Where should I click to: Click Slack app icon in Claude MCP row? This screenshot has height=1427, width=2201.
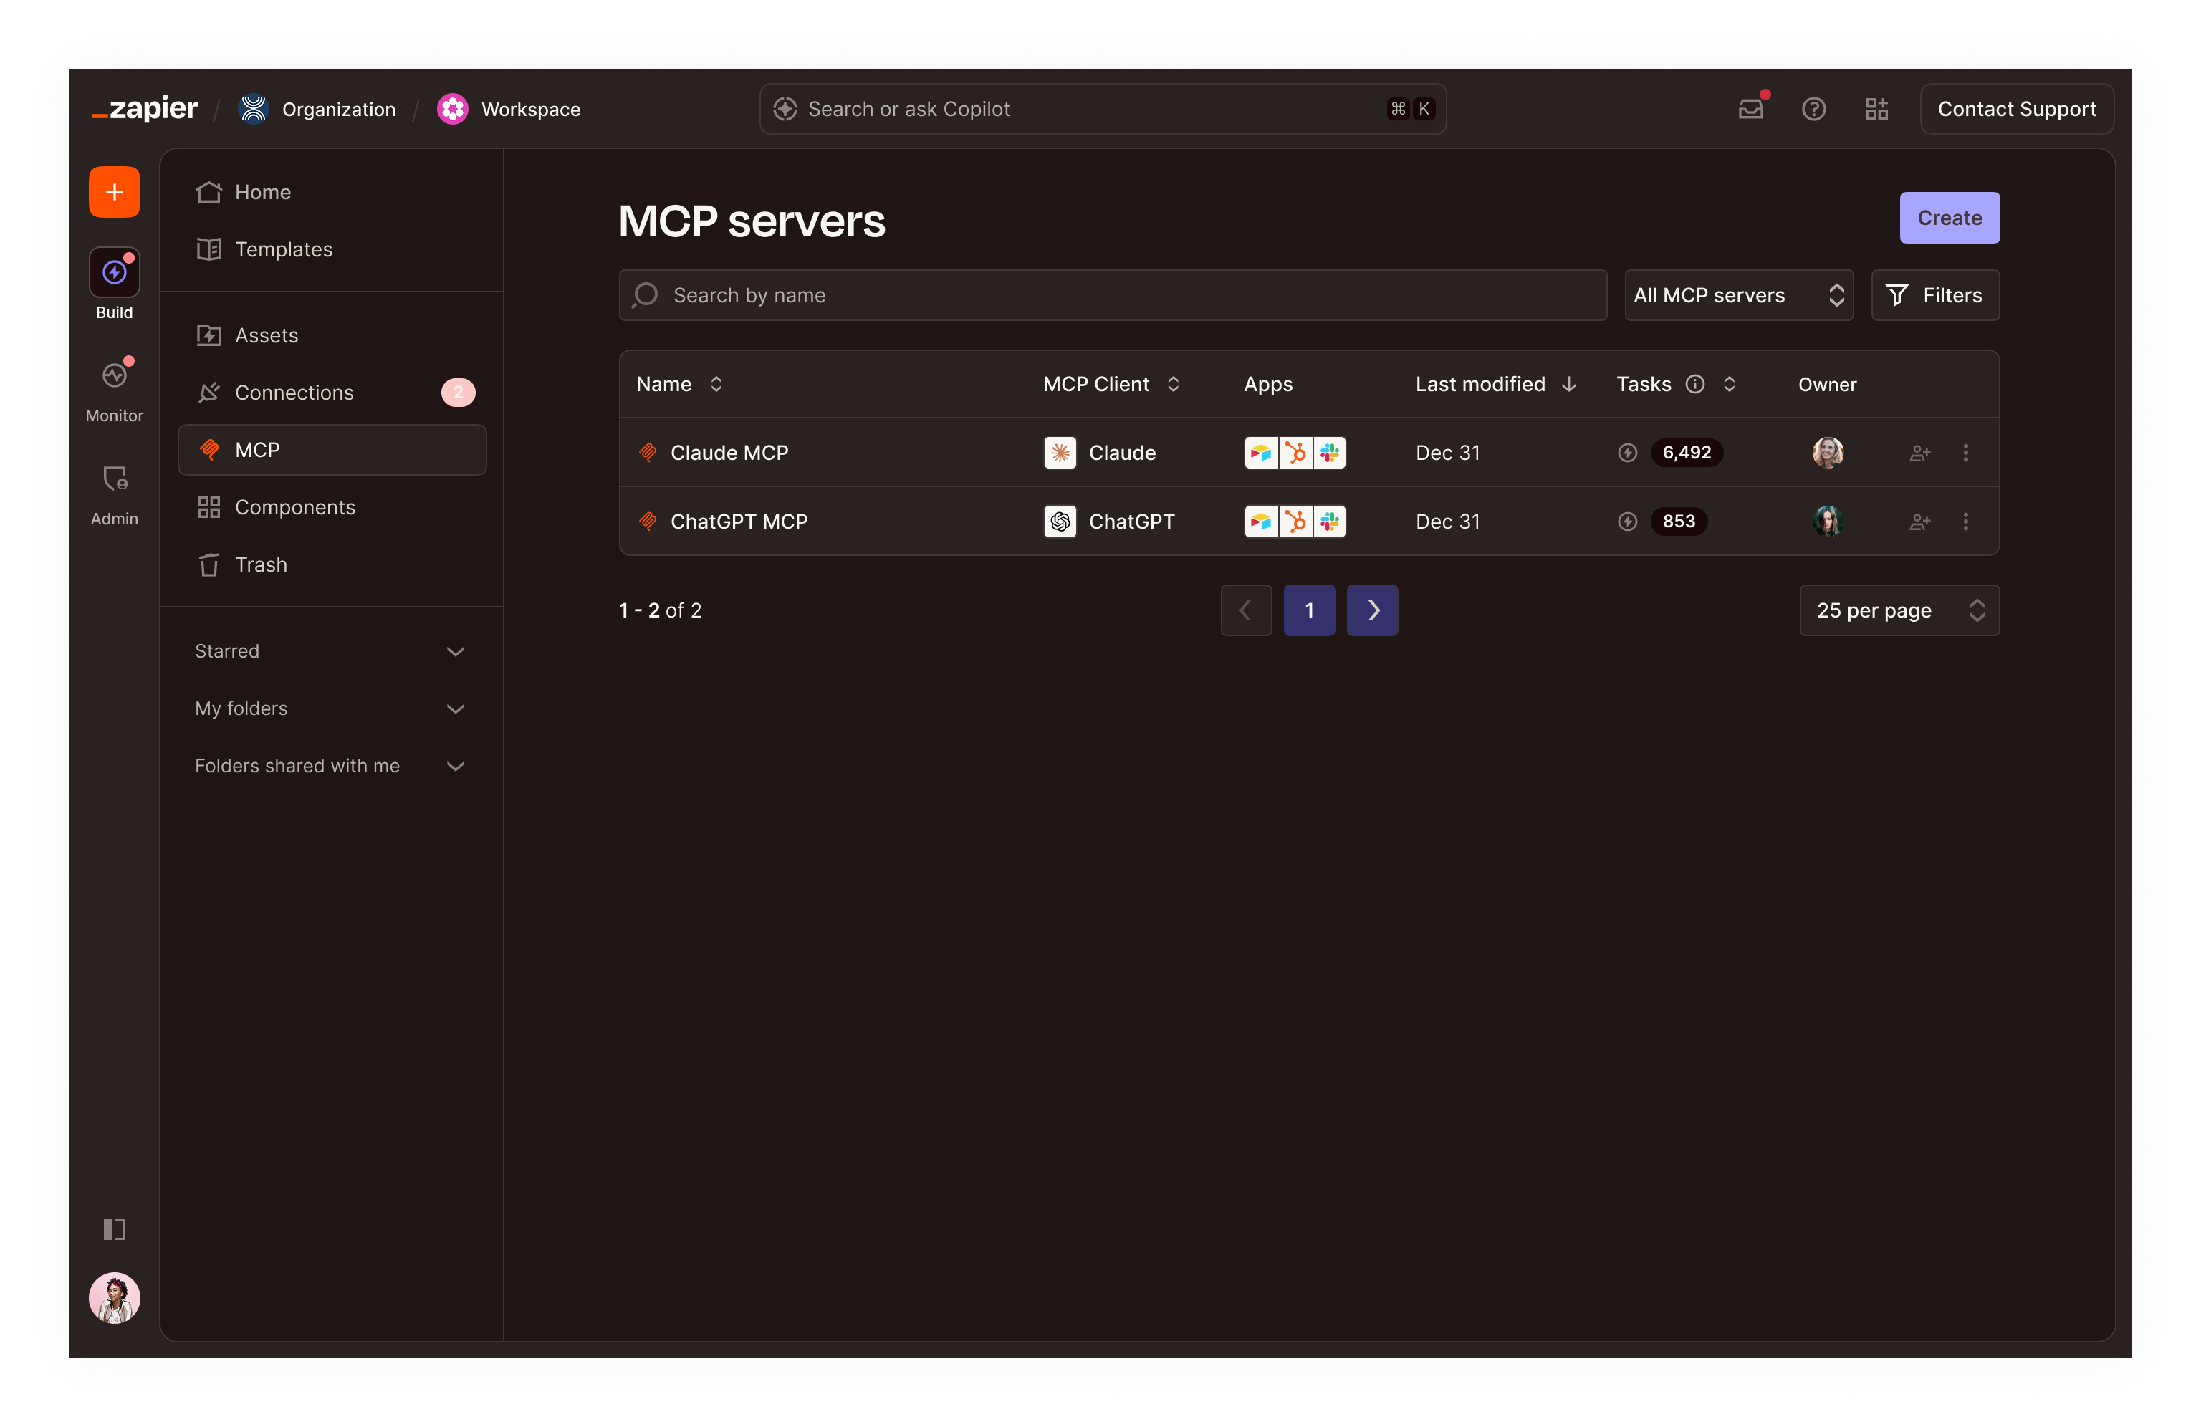1329,452
